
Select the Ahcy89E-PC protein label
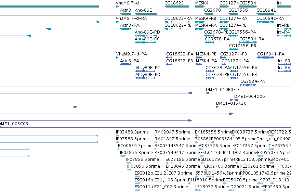[148, 68]
